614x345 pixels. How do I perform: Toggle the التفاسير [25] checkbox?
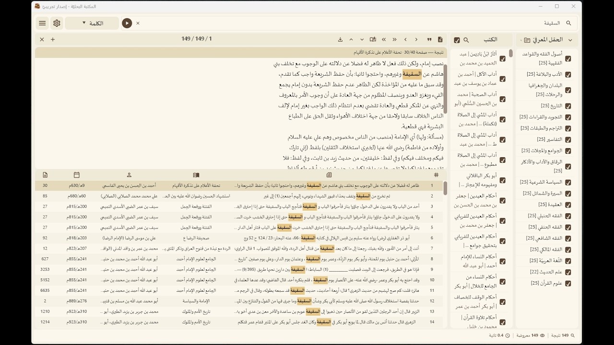[568, 140]
